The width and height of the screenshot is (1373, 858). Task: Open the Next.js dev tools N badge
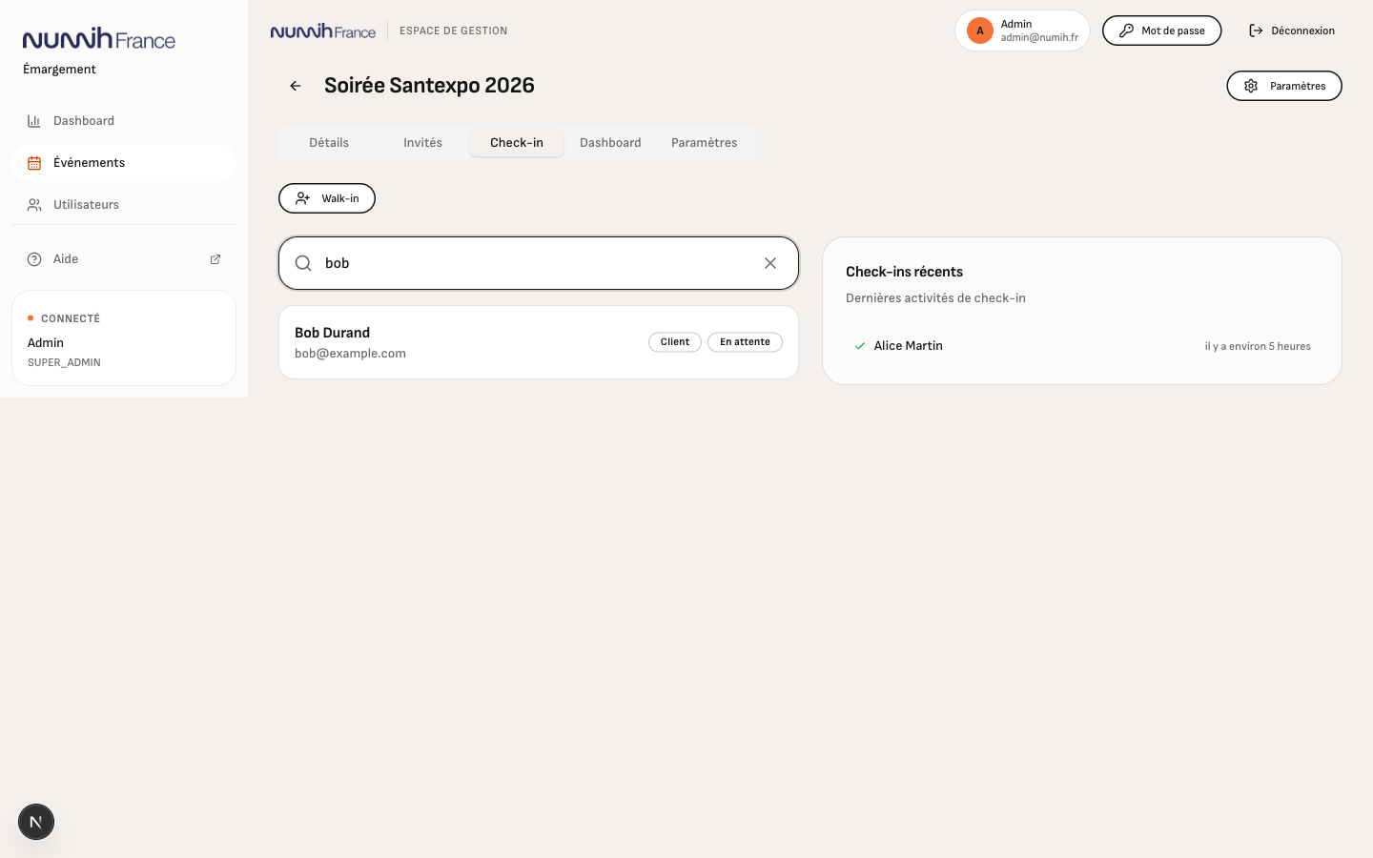(36, 822)
